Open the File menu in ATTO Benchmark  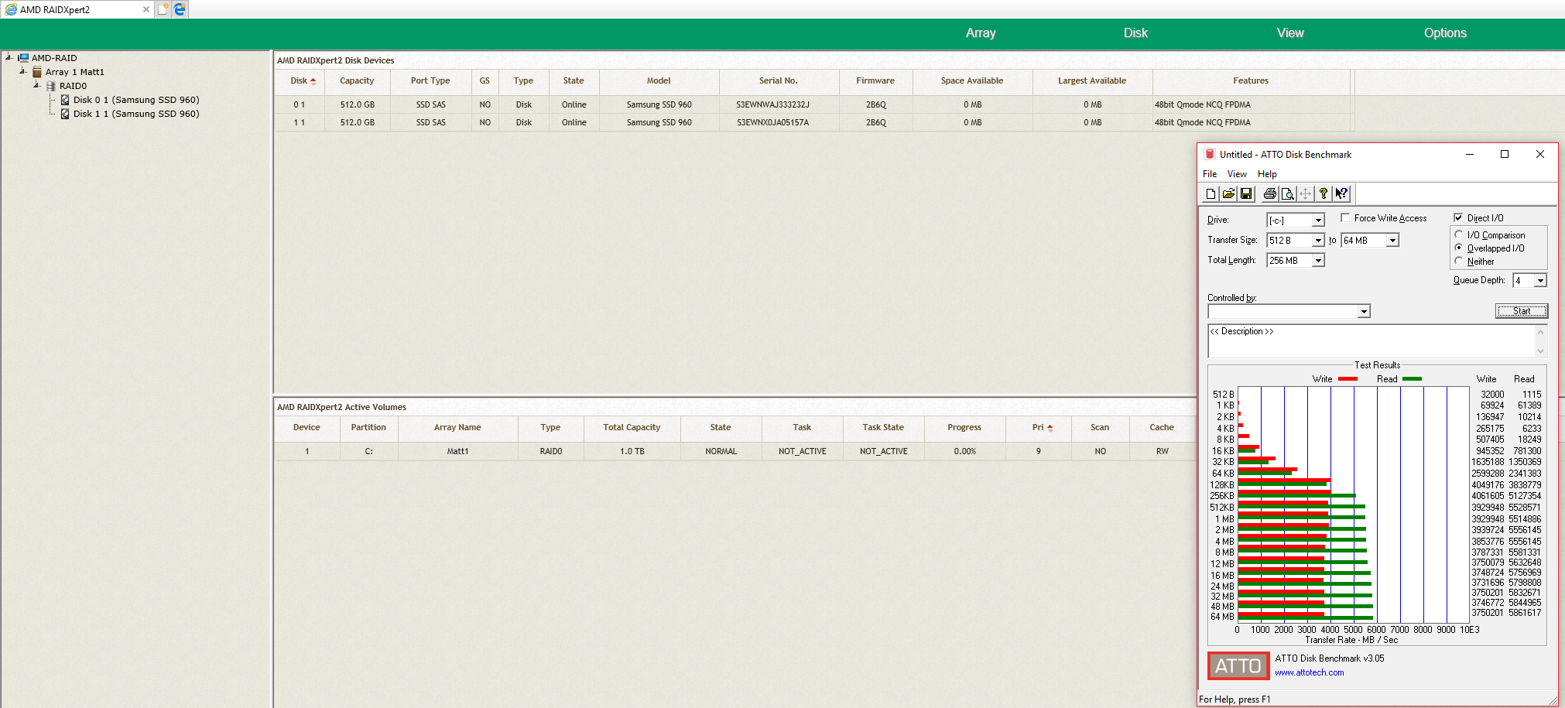(x=1210, y=174)
